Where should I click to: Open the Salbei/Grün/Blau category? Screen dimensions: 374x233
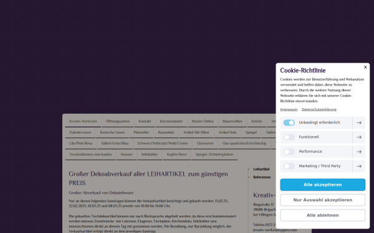coord(115,144)
